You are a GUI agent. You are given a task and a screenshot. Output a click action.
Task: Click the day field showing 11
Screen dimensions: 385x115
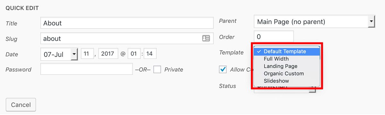pyautogui.click(x=87, y=54)
